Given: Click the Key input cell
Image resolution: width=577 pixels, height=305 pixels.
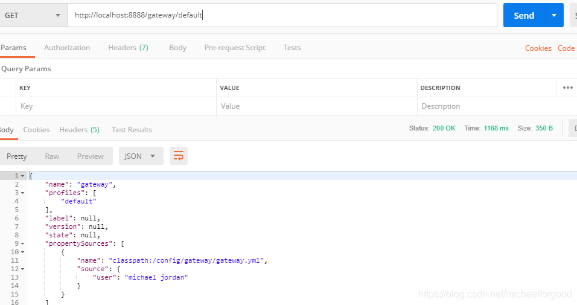Looking at the screenshot, I should tap(116, 106).
